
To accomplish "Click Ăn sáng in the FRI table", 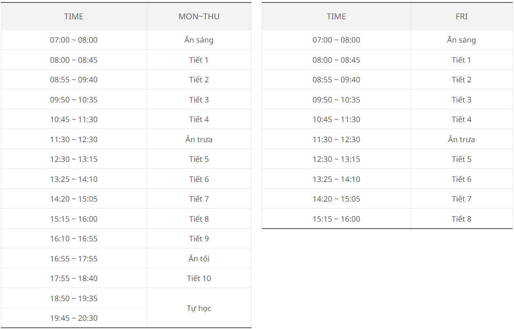I will point(462,40).
